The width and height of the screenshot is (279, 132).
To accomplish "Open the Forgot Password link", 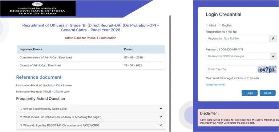I will [x=215, y=85].
